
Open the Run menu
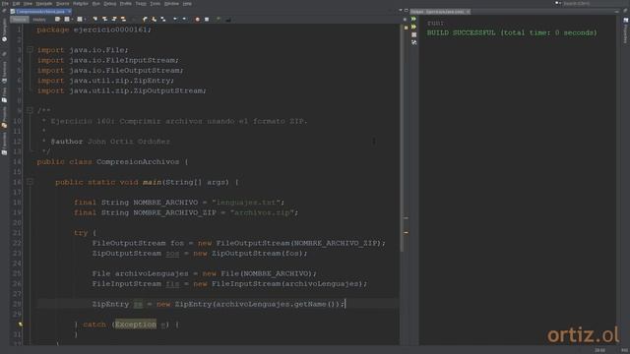[95, 4]
